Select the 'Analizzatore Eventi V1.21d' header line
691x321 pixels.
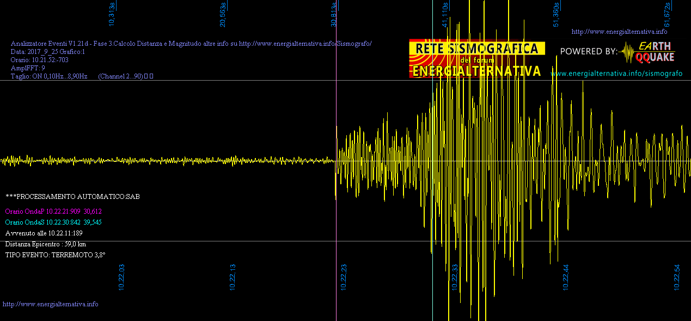tap(191, 43)
